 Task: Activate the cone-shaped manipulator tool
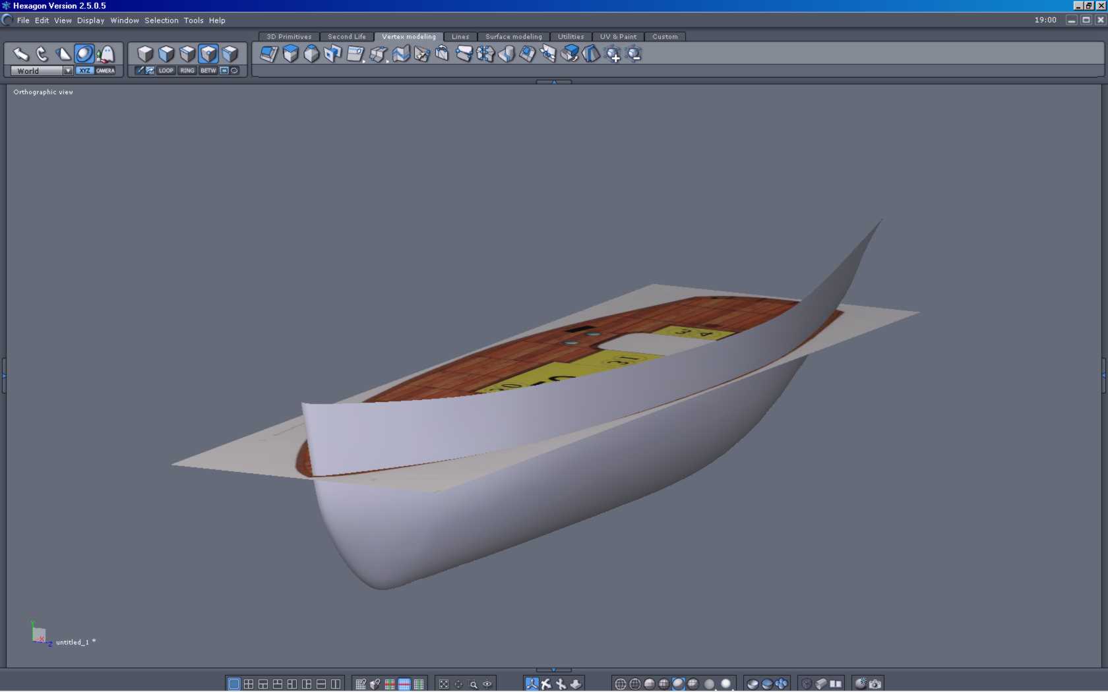63,53
